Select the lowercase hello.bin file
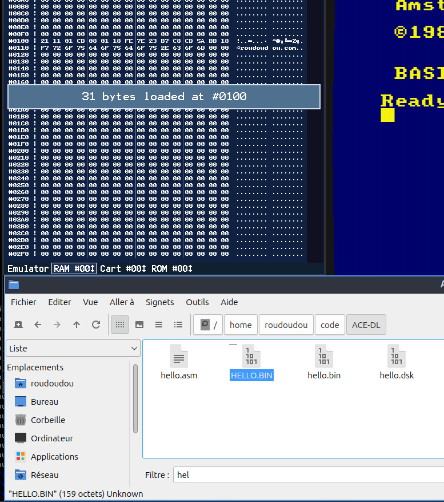The height and width of the screenshot is (502, 444). pyautogui.click(x=324, y=357)
